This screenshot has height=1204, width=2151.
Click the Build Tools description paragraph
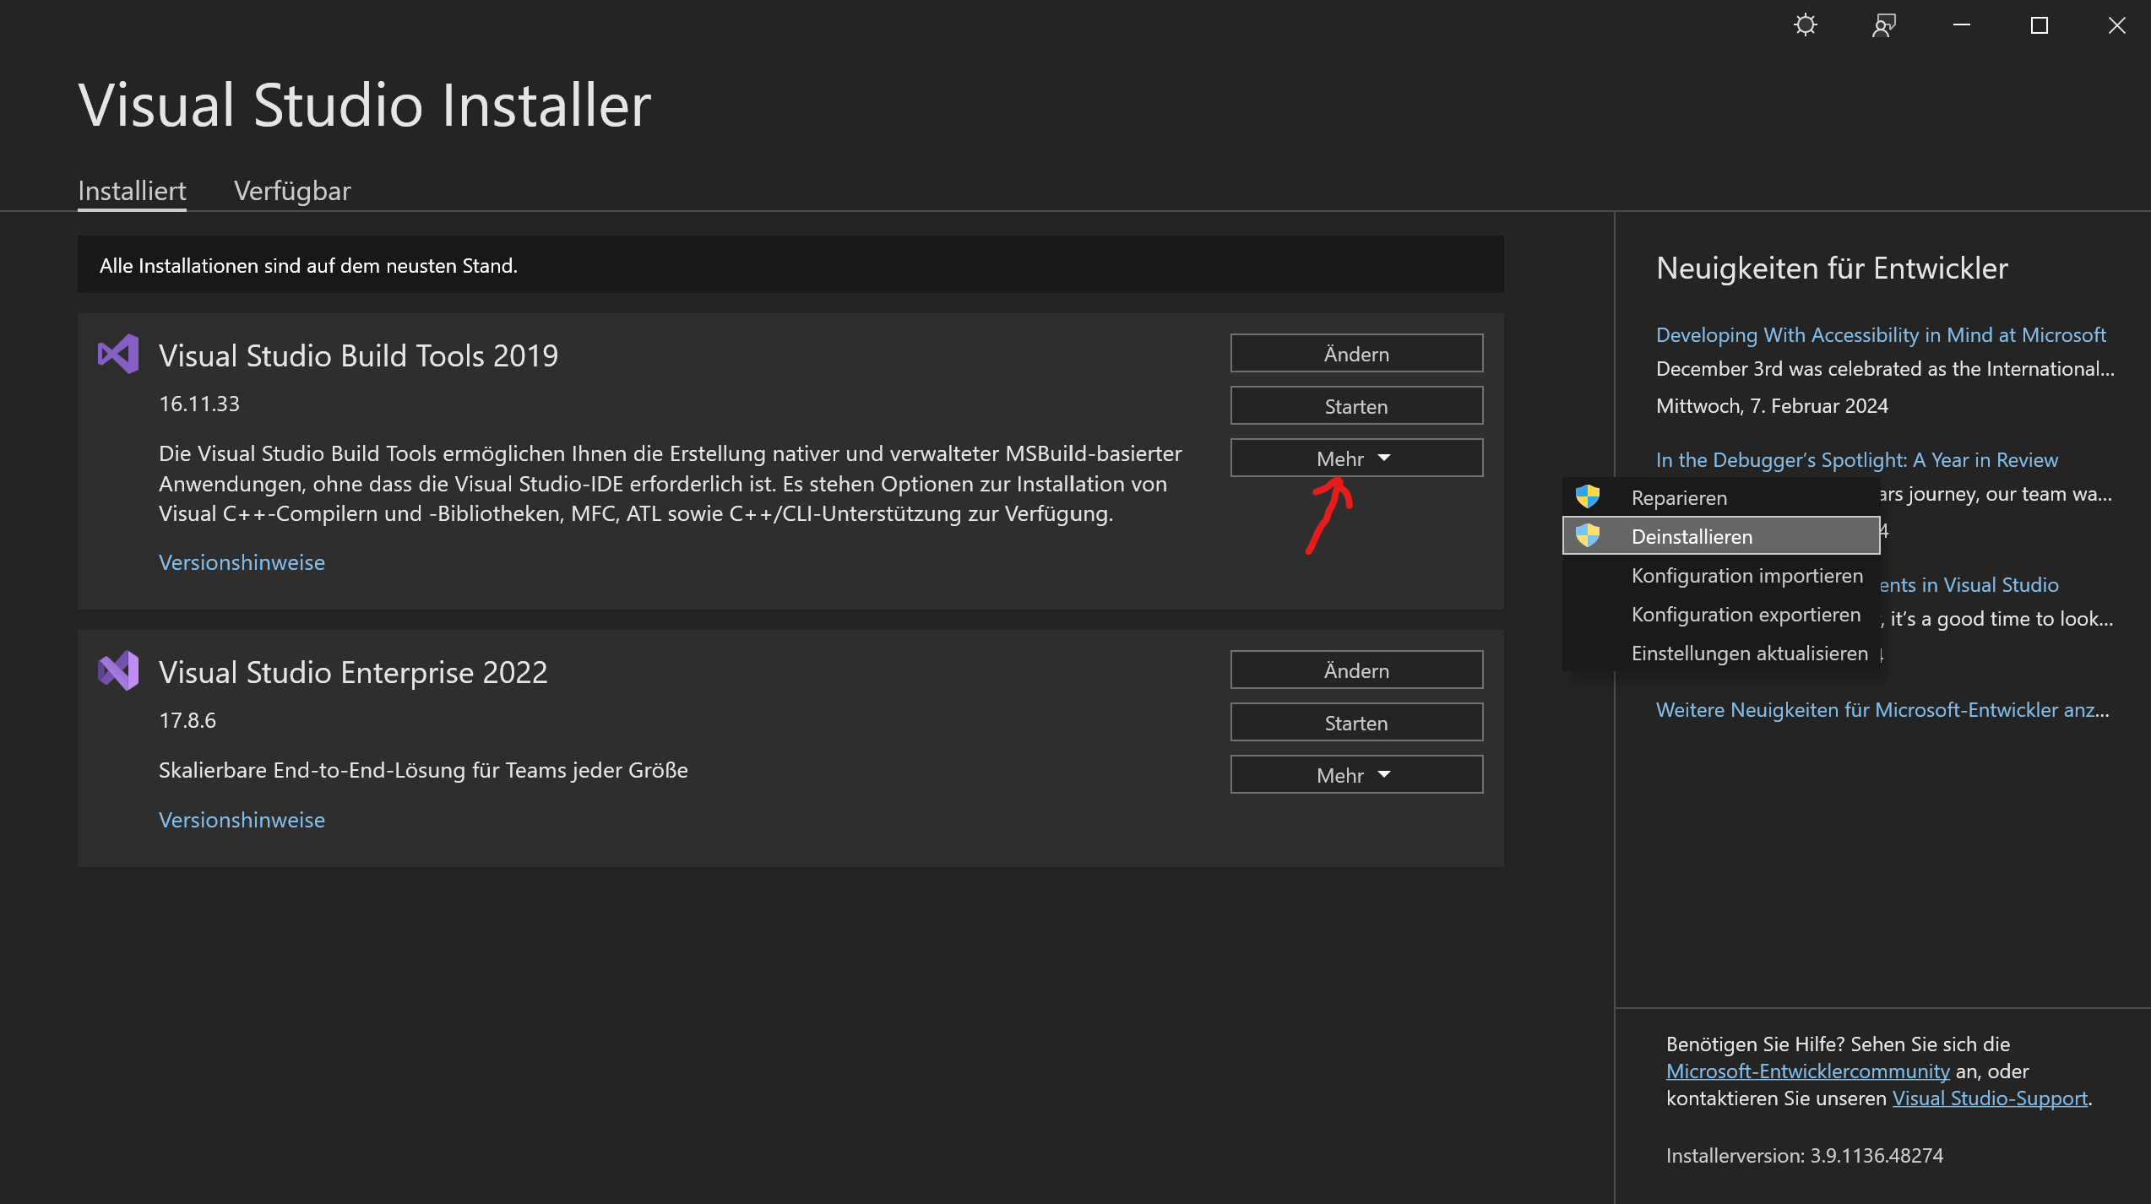(x=670, y=483)
